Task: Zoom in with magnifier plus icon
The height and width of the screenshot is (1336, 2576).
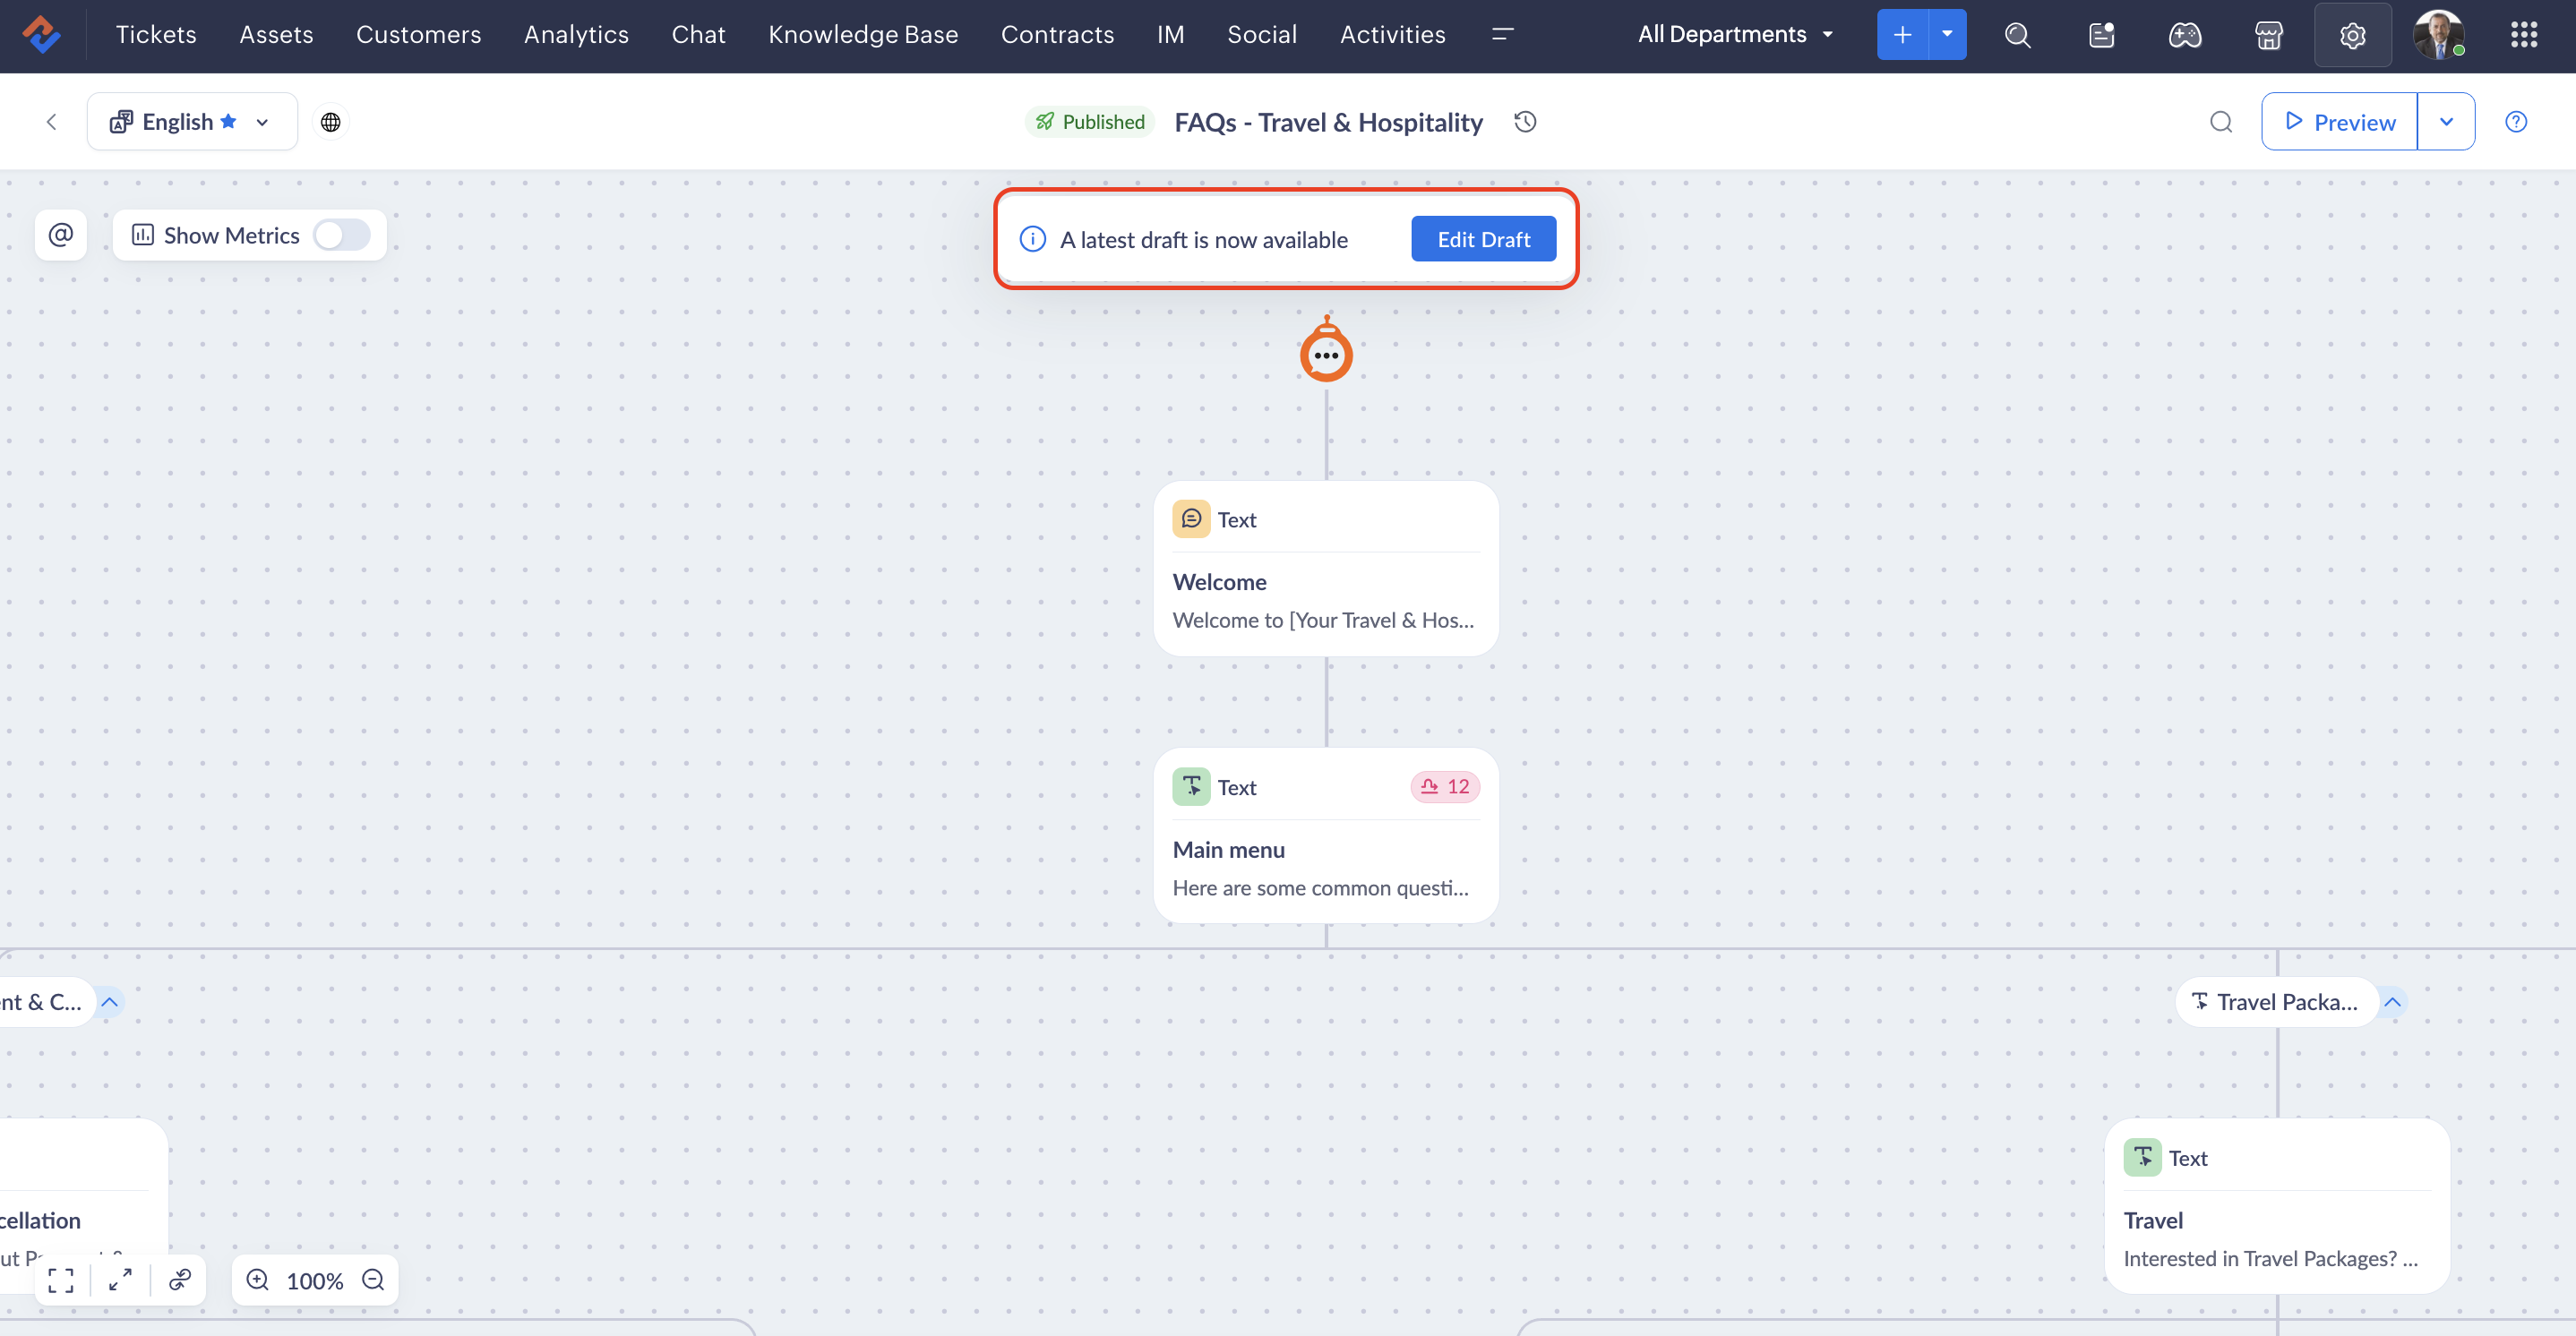Action: coord(258,1280)
